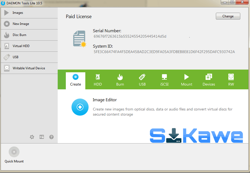Click the license card icon
This screenshot has height=173, width=250.
(x=42, y=137)
